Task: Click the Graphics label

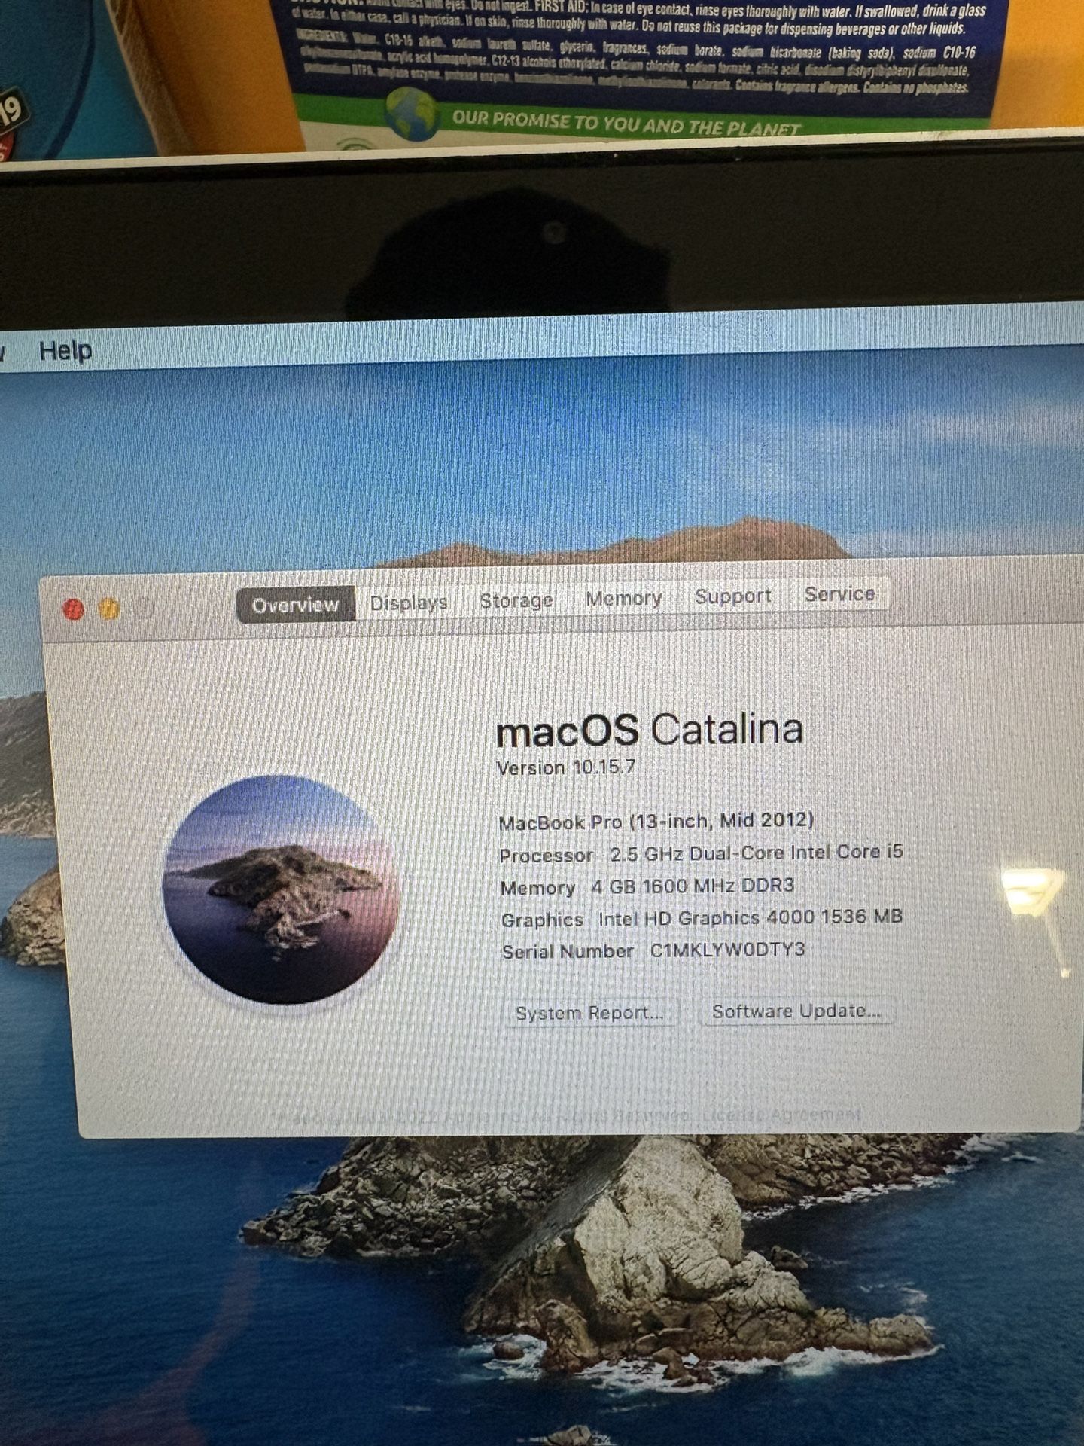Action: point(542,920)
